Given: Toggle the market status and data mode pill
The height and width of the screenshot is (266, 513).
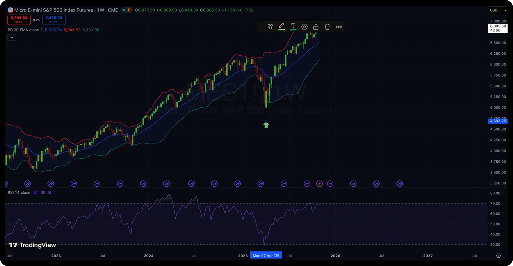Looking at the screenshot, I should [x=127, y=10].
